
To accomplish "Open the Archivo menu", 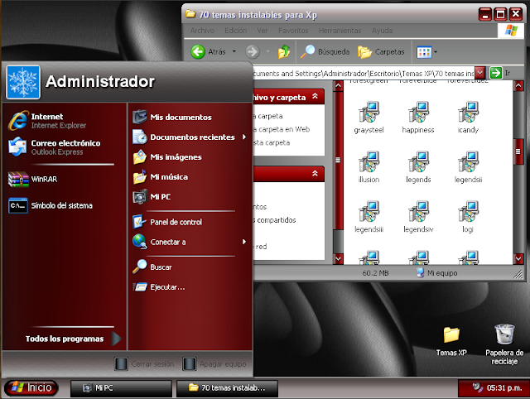I will click(x=202, y=31).
